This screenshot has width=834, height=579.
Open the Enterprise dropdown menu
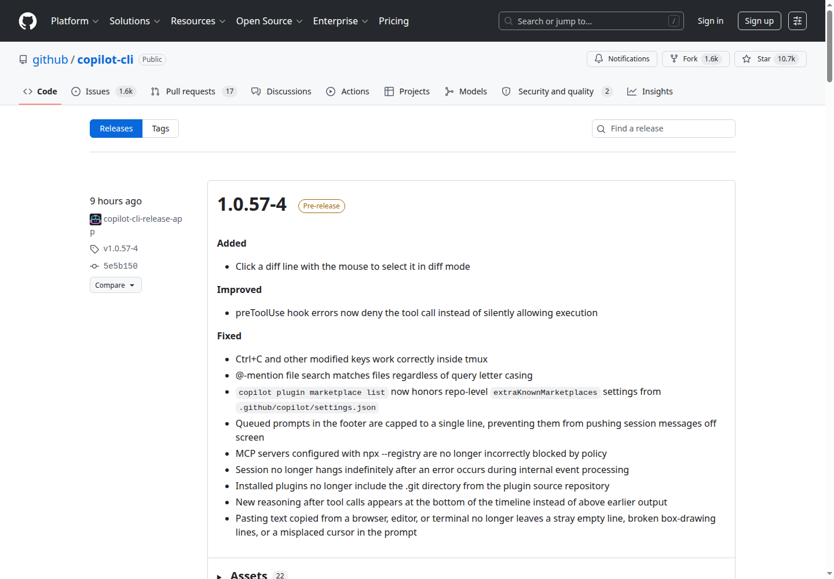click(x=341, y=21)
